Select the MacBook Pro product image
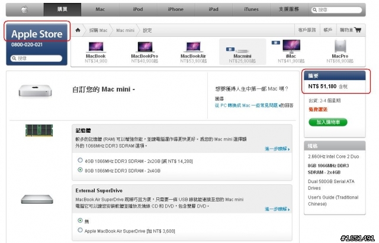 [144, 47]
